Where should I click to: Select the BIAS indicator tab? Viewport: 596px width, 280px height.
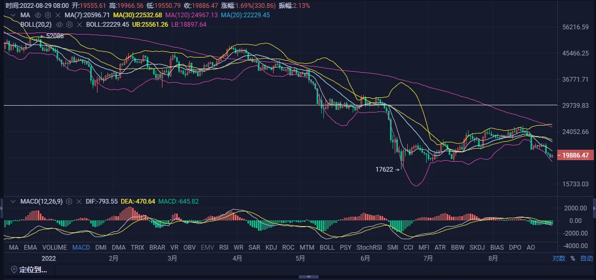pos(497,248)
